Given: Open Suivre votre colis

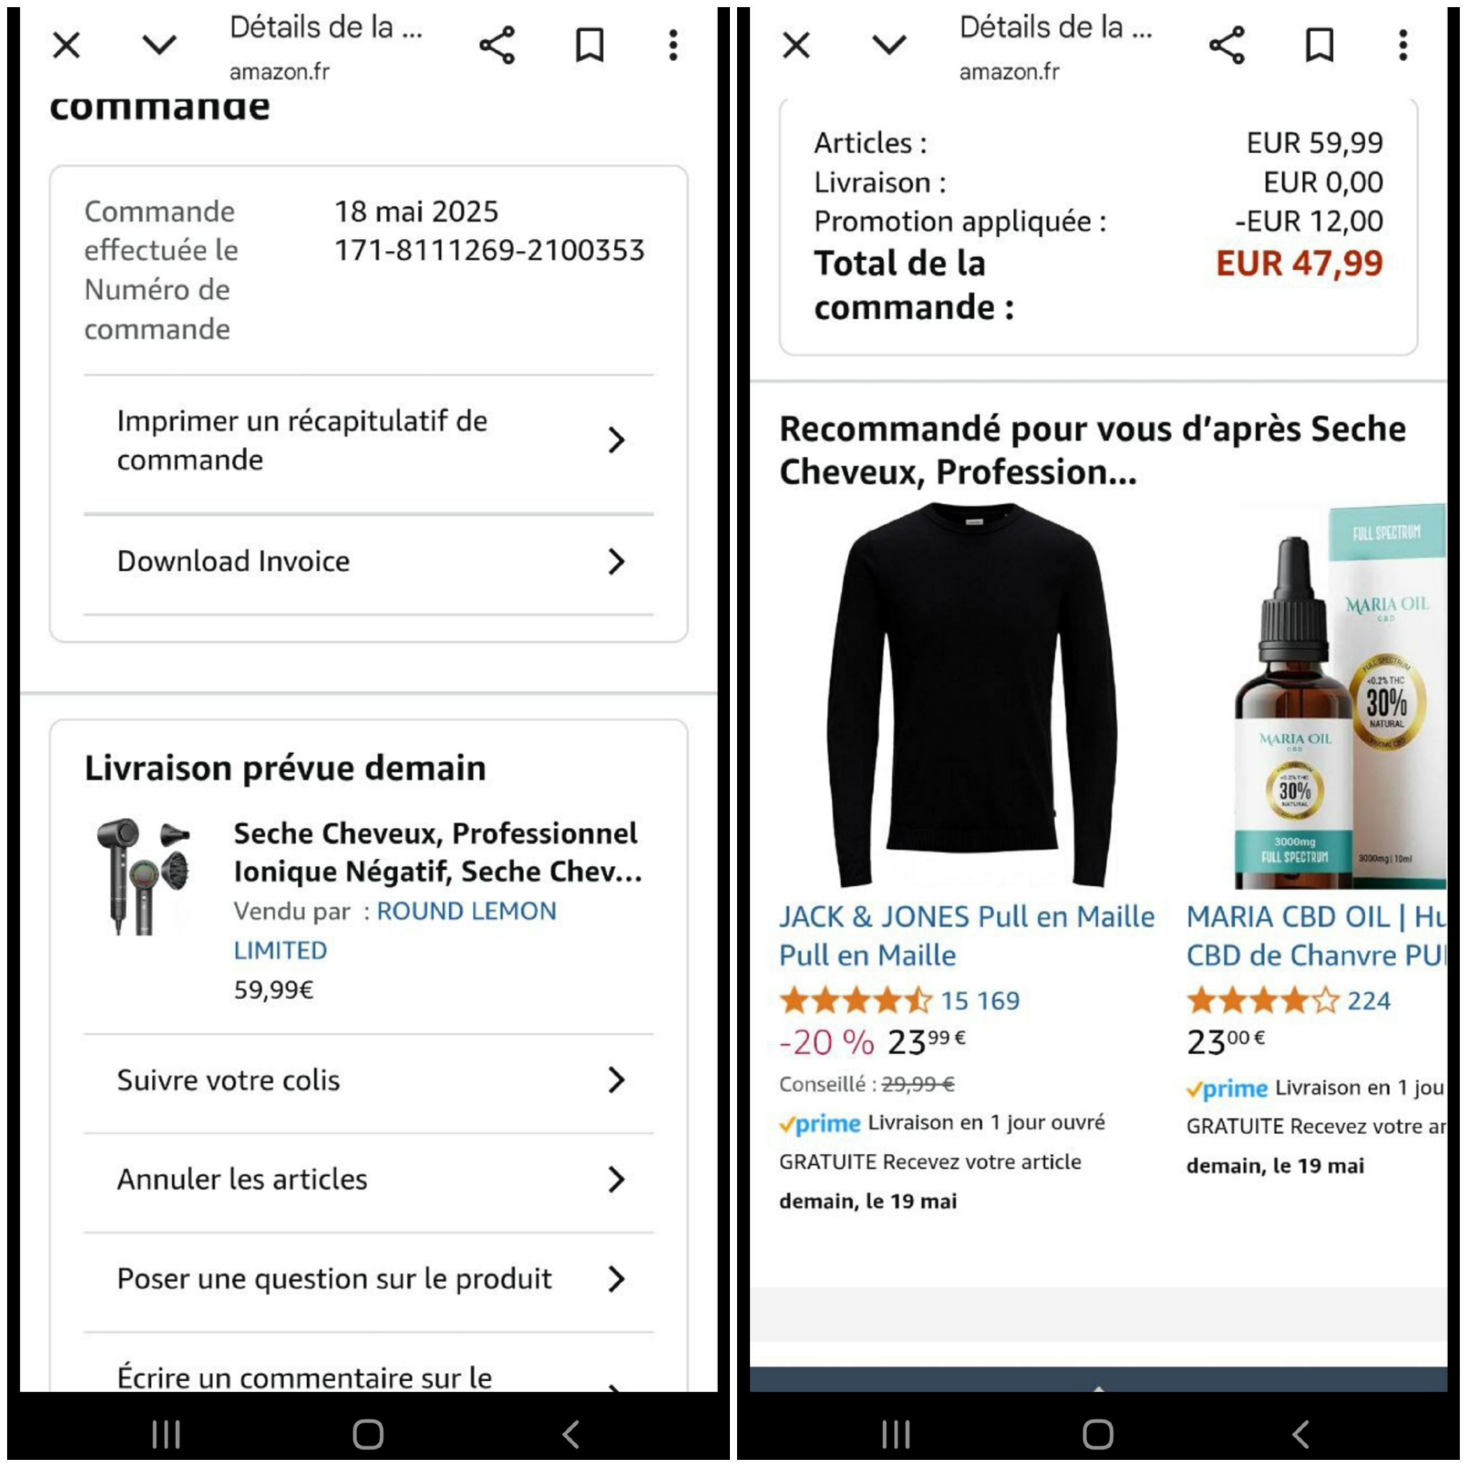Looking at the screenshot, I should 369,1080.
